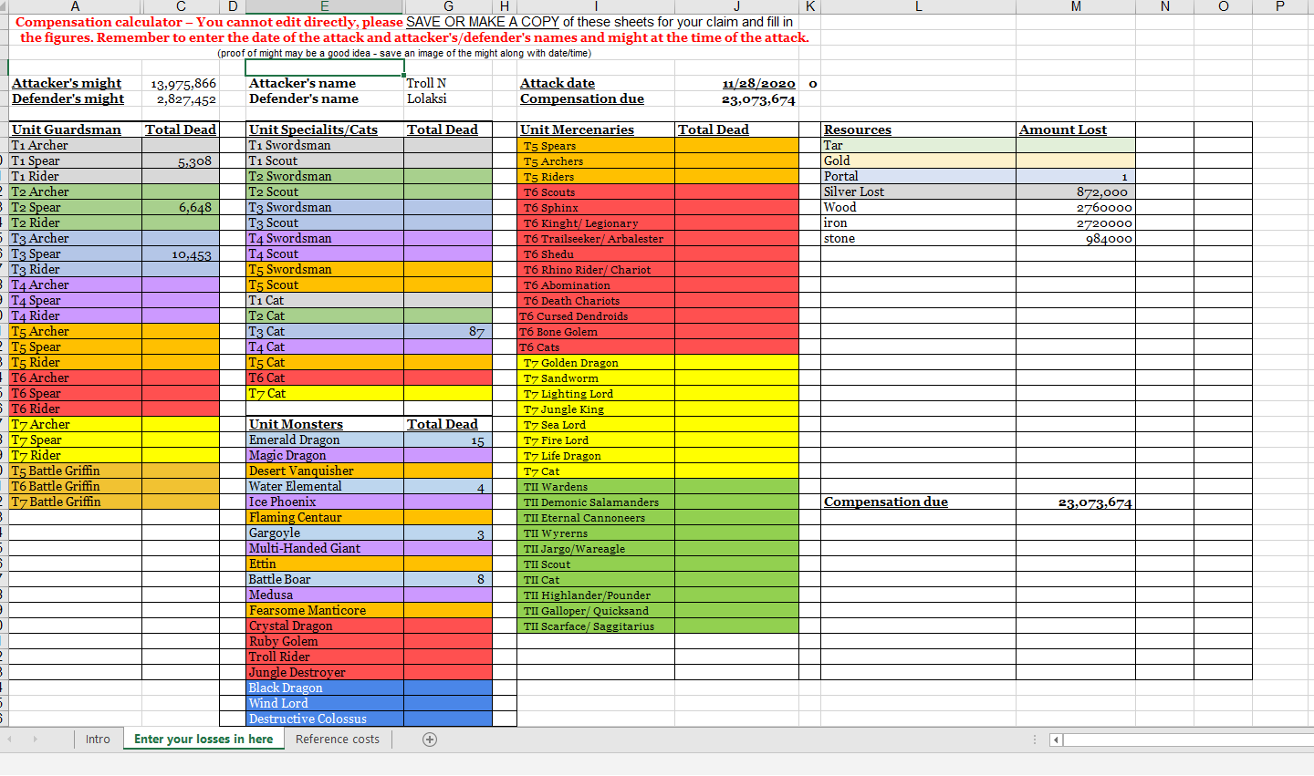Select Water Elemental total dead 4
This screenshot has width=1314, height=776.
coord(448,487)
